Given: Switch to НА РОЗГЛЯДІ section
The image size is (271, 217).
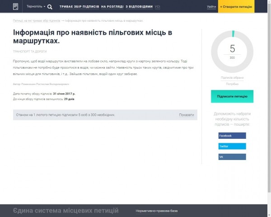Looking at the screenshot, I should point(112,7).
